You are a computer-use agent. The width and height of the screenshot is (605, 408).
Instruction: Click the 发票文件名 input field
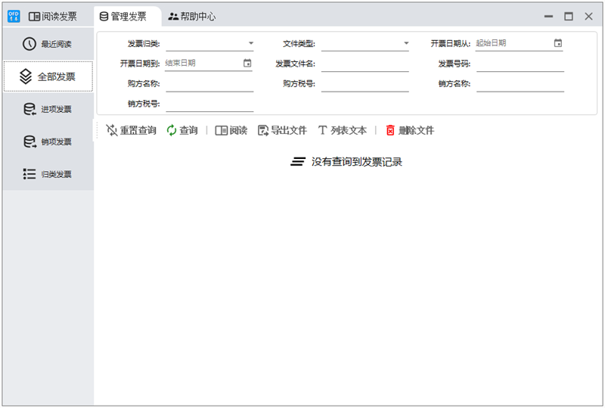coord(365,64)
